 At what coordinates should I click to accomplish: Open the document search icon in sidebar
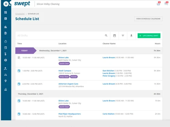[x=5, y=33]
